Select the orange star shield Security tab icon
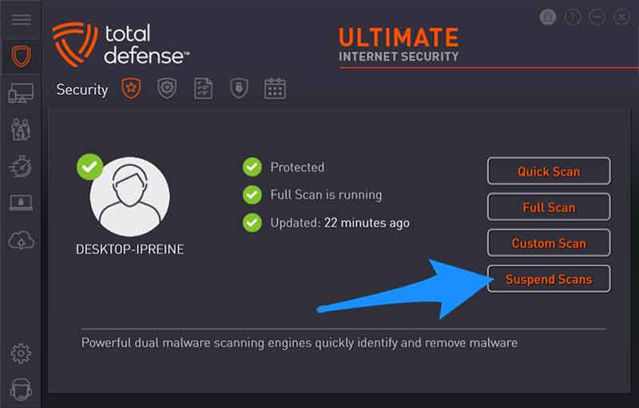The image size is (639, 408). point(131,89)
